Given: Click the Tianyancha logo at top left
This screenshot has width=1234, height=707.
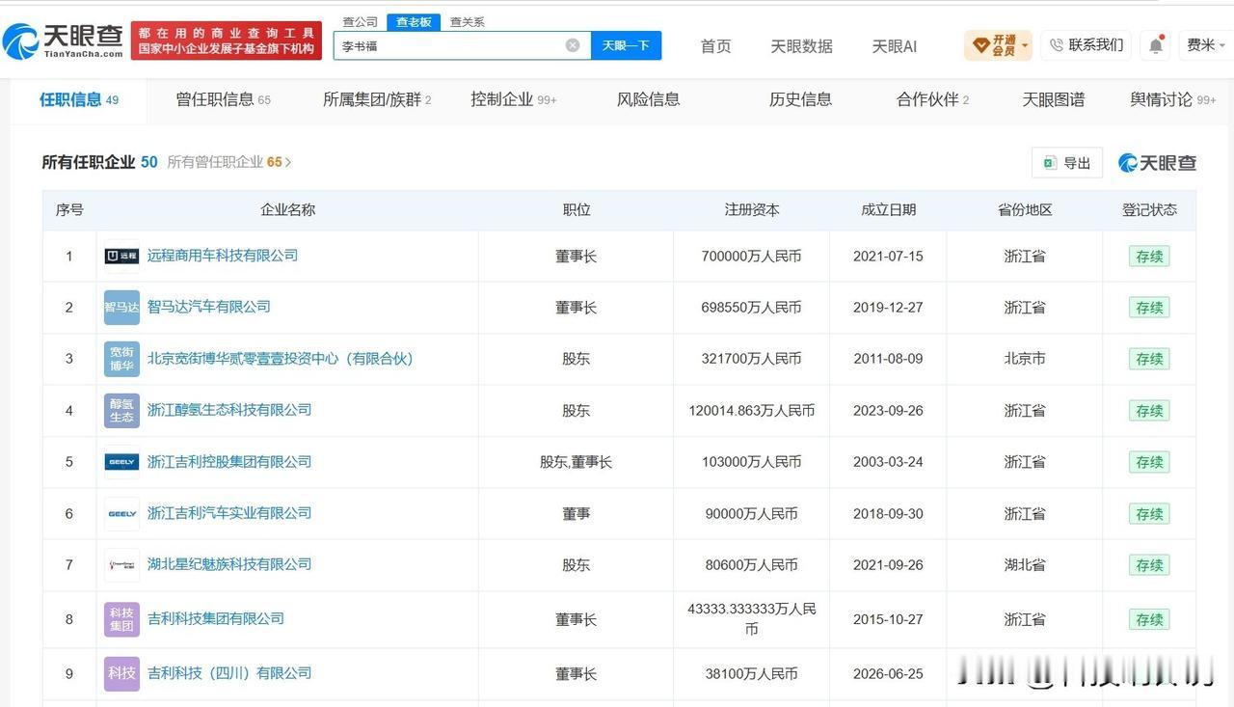Looking at the screenshot, I should coord(64,41).
